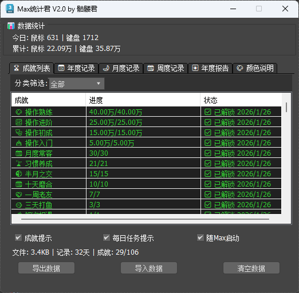Select the 15/15 progress cell

[x=143, y=174]
